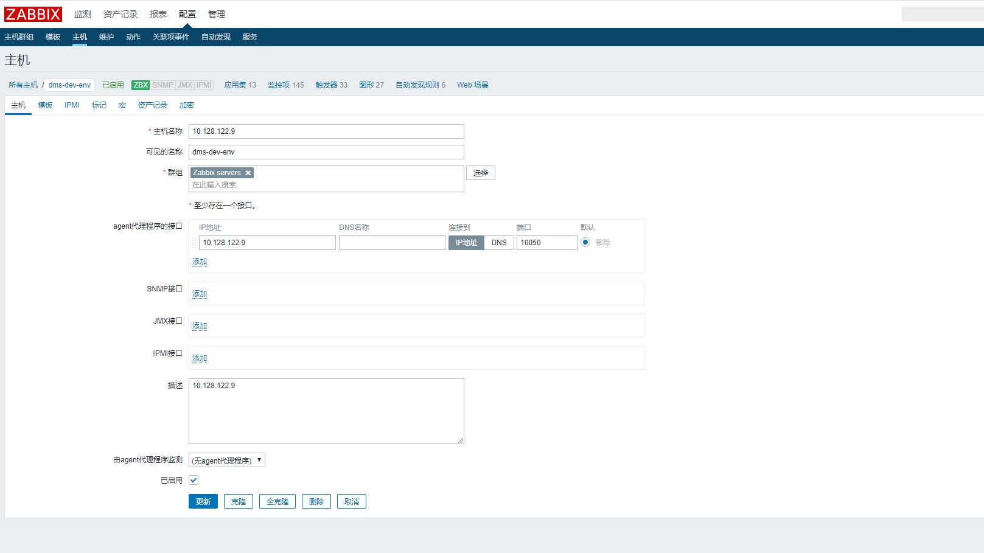Open 图形 27 link
Screen dimensions: 984x553
pyautogui.click(x=372, y=85)
